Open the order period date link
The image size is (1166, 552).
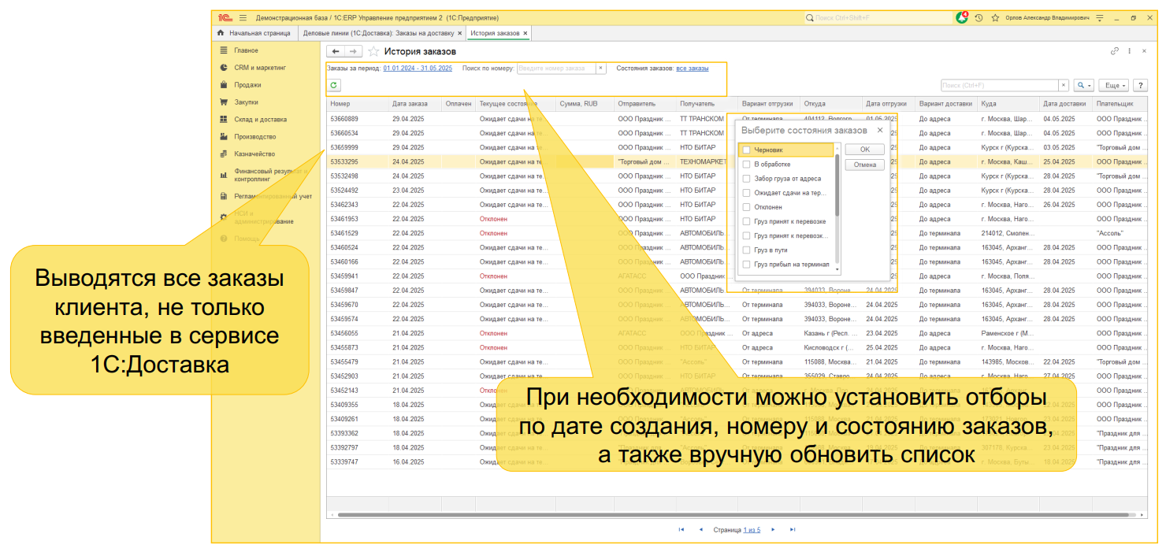(418, 69)
